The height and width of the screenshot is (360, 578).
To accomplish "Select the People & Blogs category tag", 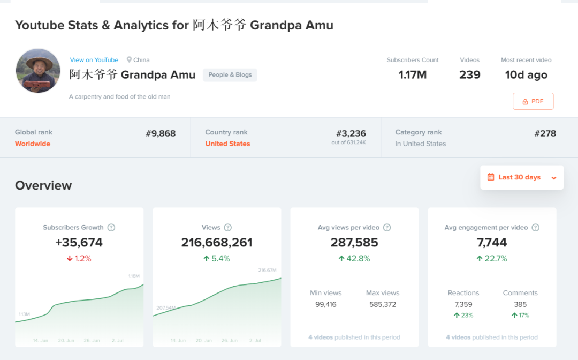I will [230, 74].
